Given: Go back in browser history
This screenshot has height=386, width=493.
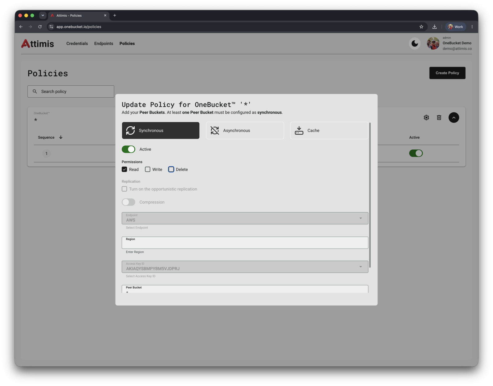Looking at the screenshot, I should click(21, 27).
